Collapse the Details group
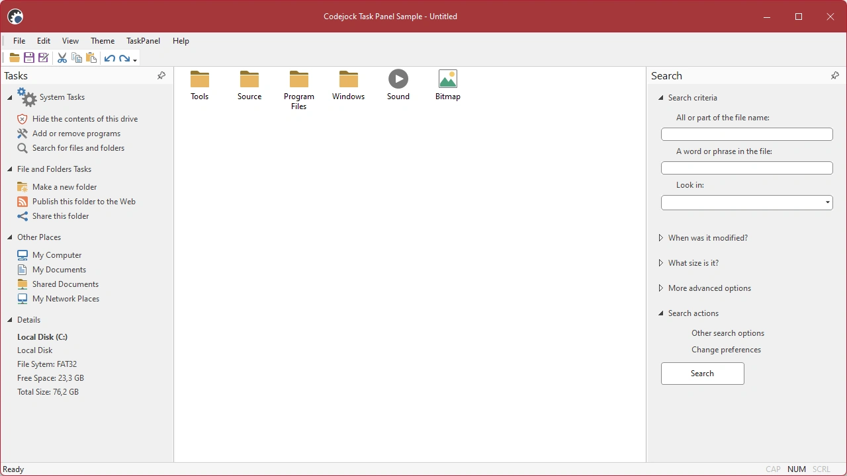847x476 pixels. (x=10, y=320)
